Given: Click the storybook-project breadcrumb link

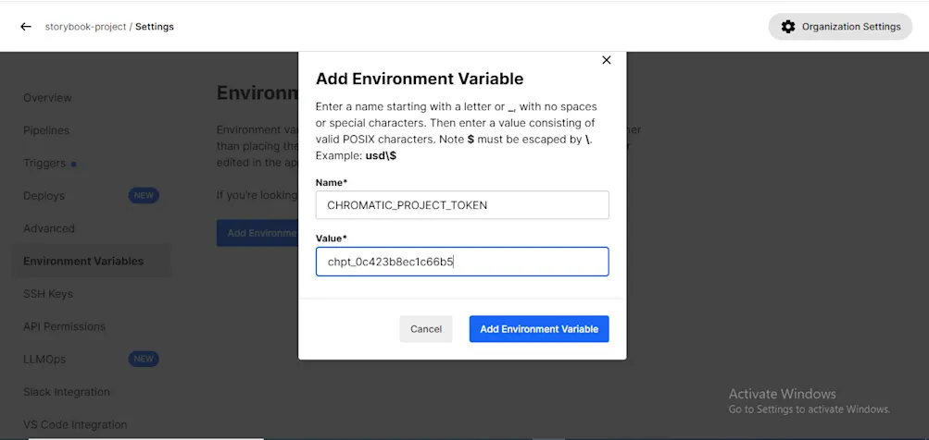Looking at the screenshot, I should coord(87,27).
